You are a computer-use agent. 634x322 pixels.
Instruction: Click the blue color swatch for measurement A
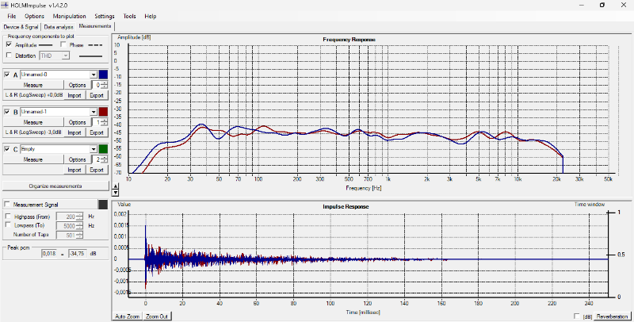click(x=104, y=75)
